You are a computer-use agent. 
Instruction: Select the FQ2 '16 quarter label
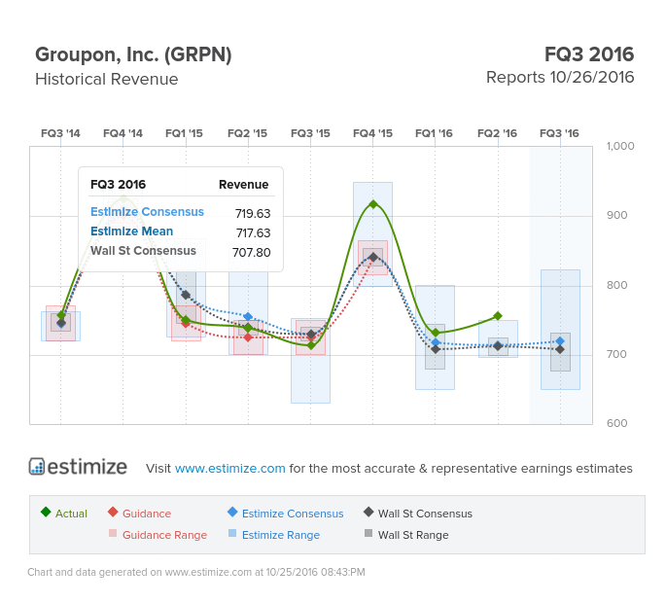pos(497,133)
